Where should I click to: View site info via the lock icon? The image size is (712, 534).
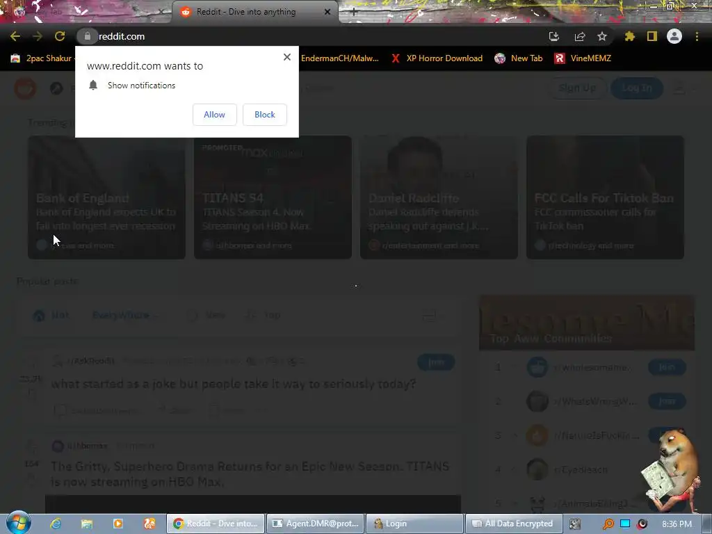point(87,36)
